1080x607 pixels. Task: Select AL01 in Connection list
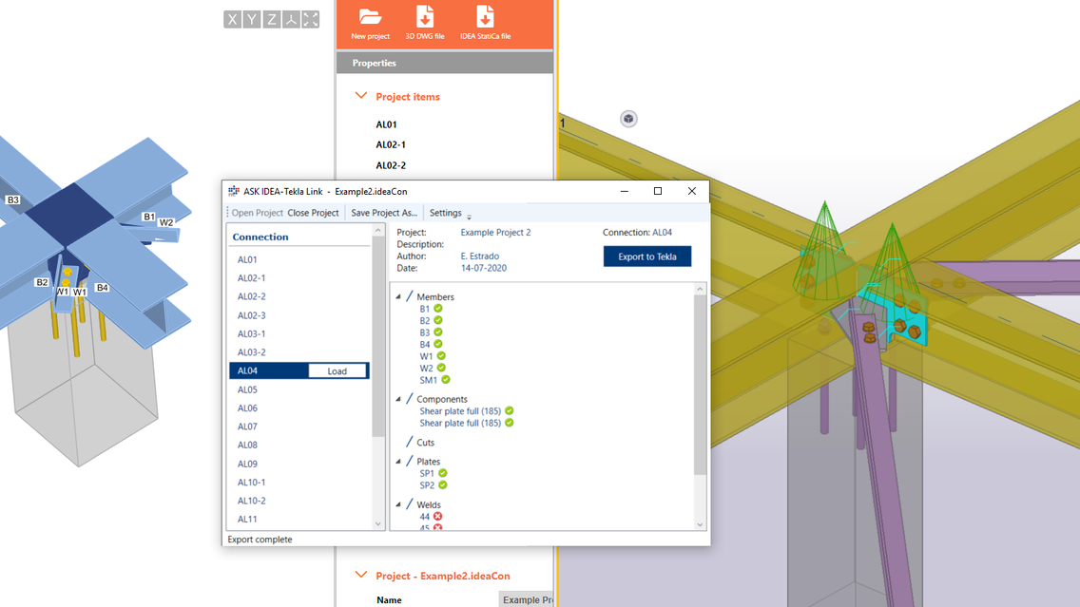tap(247, 259)
